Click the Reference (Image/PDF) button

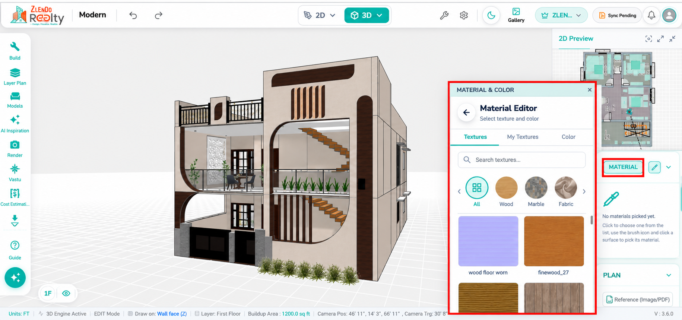[x=638, y=300]
